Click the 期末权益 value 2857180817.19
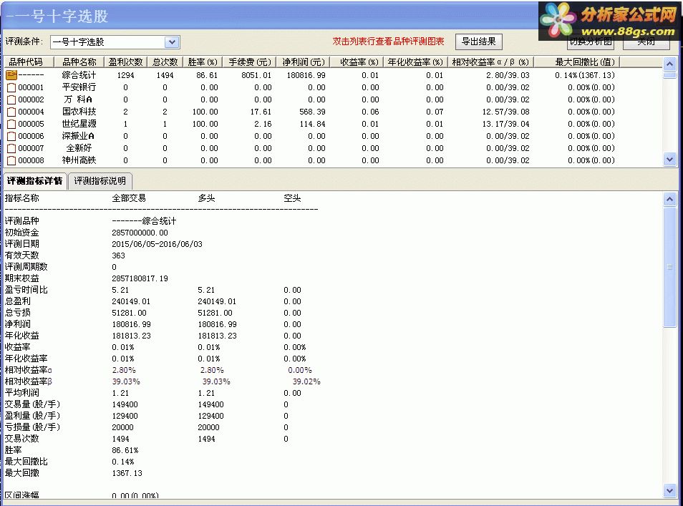The height and width of the screenshot is (506, 683). click(x=140, y=278)
